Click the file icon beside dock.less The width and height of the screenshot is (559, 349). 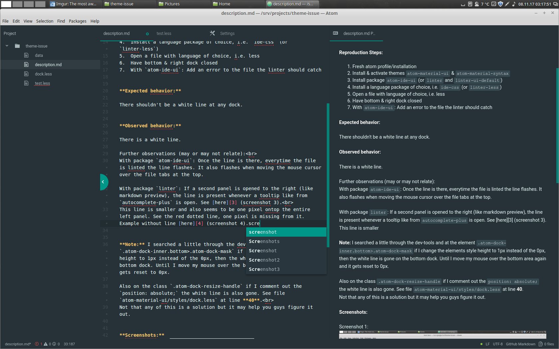pyautogui.click(x=26, y=74)
